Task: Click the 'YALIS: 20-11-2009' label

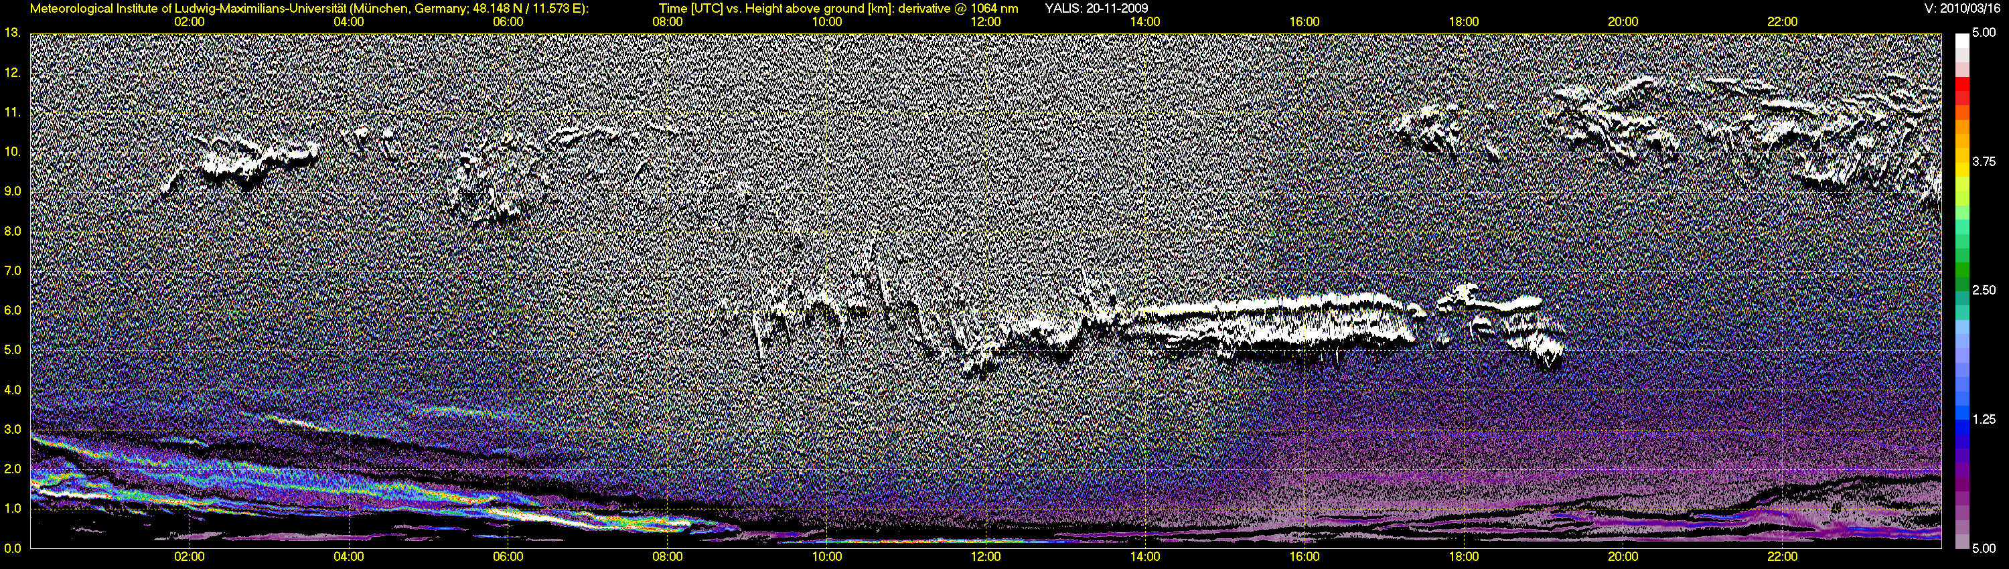Action: coord(1096,9)
